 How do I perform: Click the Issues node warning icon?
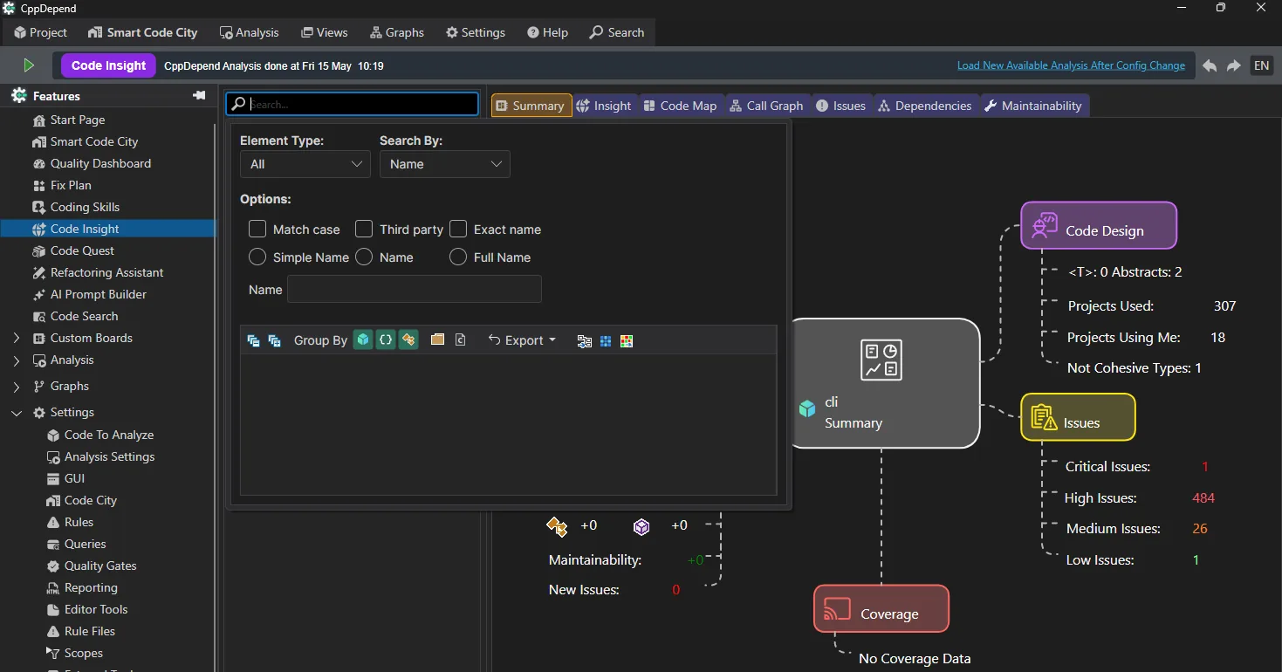pyautogui.click(x=1044, y=417)
